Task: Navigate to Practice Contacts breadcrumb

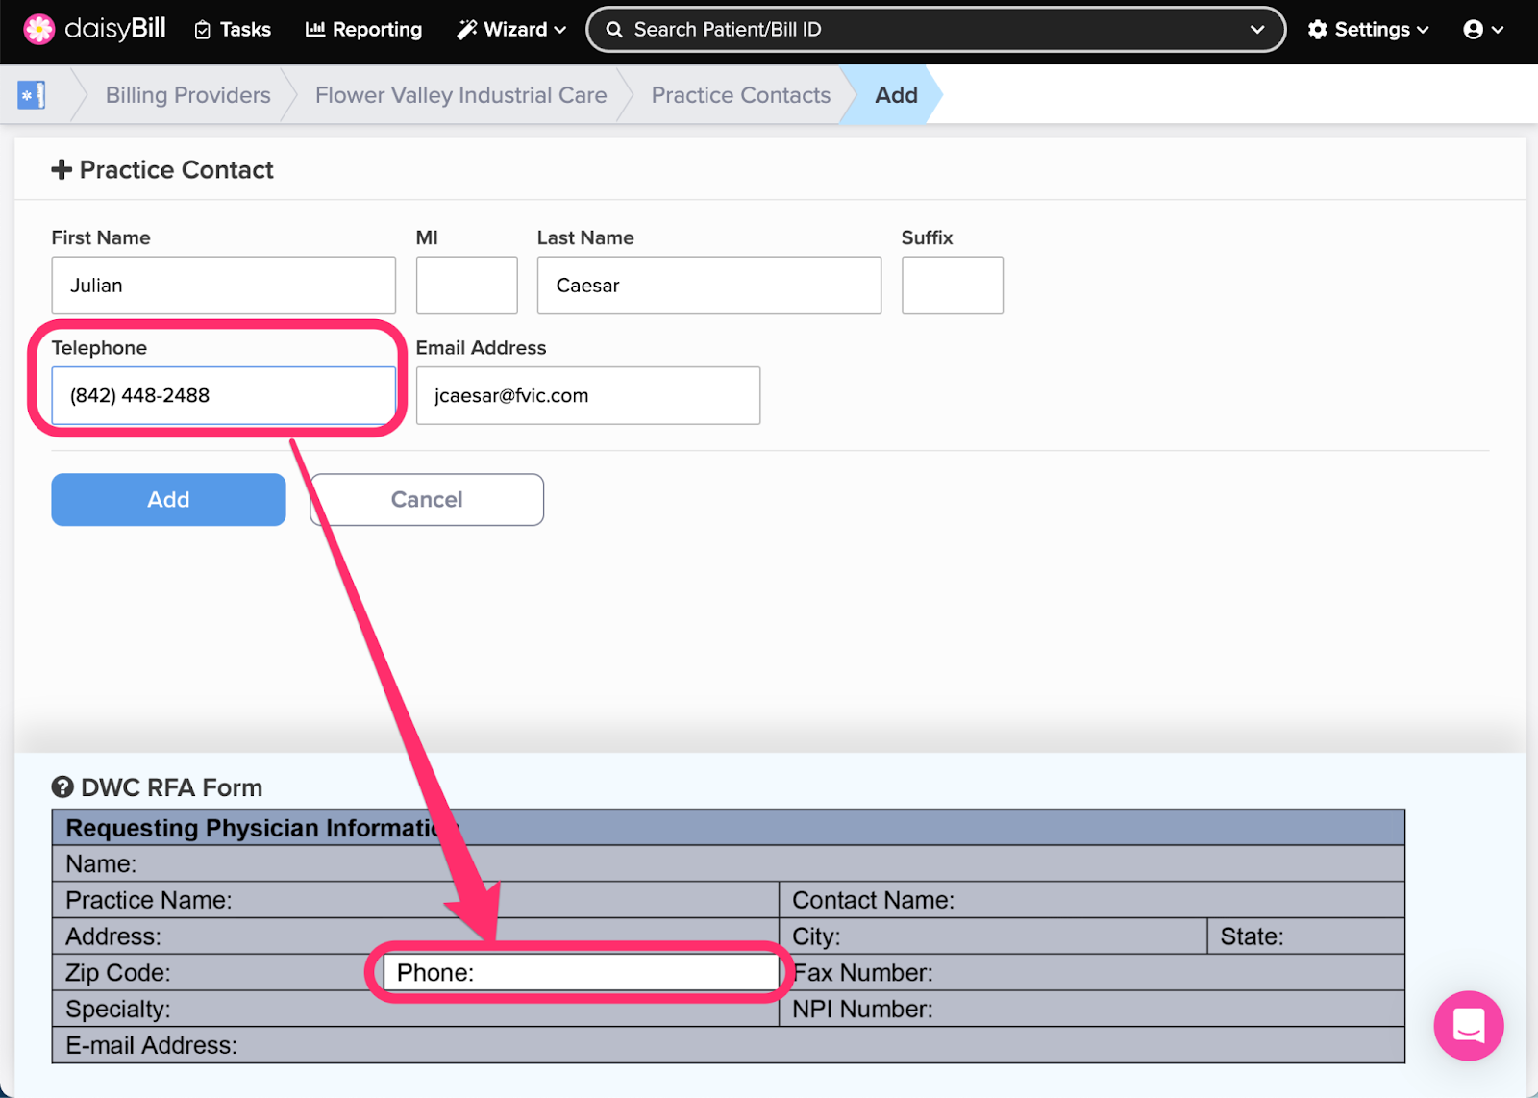Action: pyautogui.click(x=740, y=95)
